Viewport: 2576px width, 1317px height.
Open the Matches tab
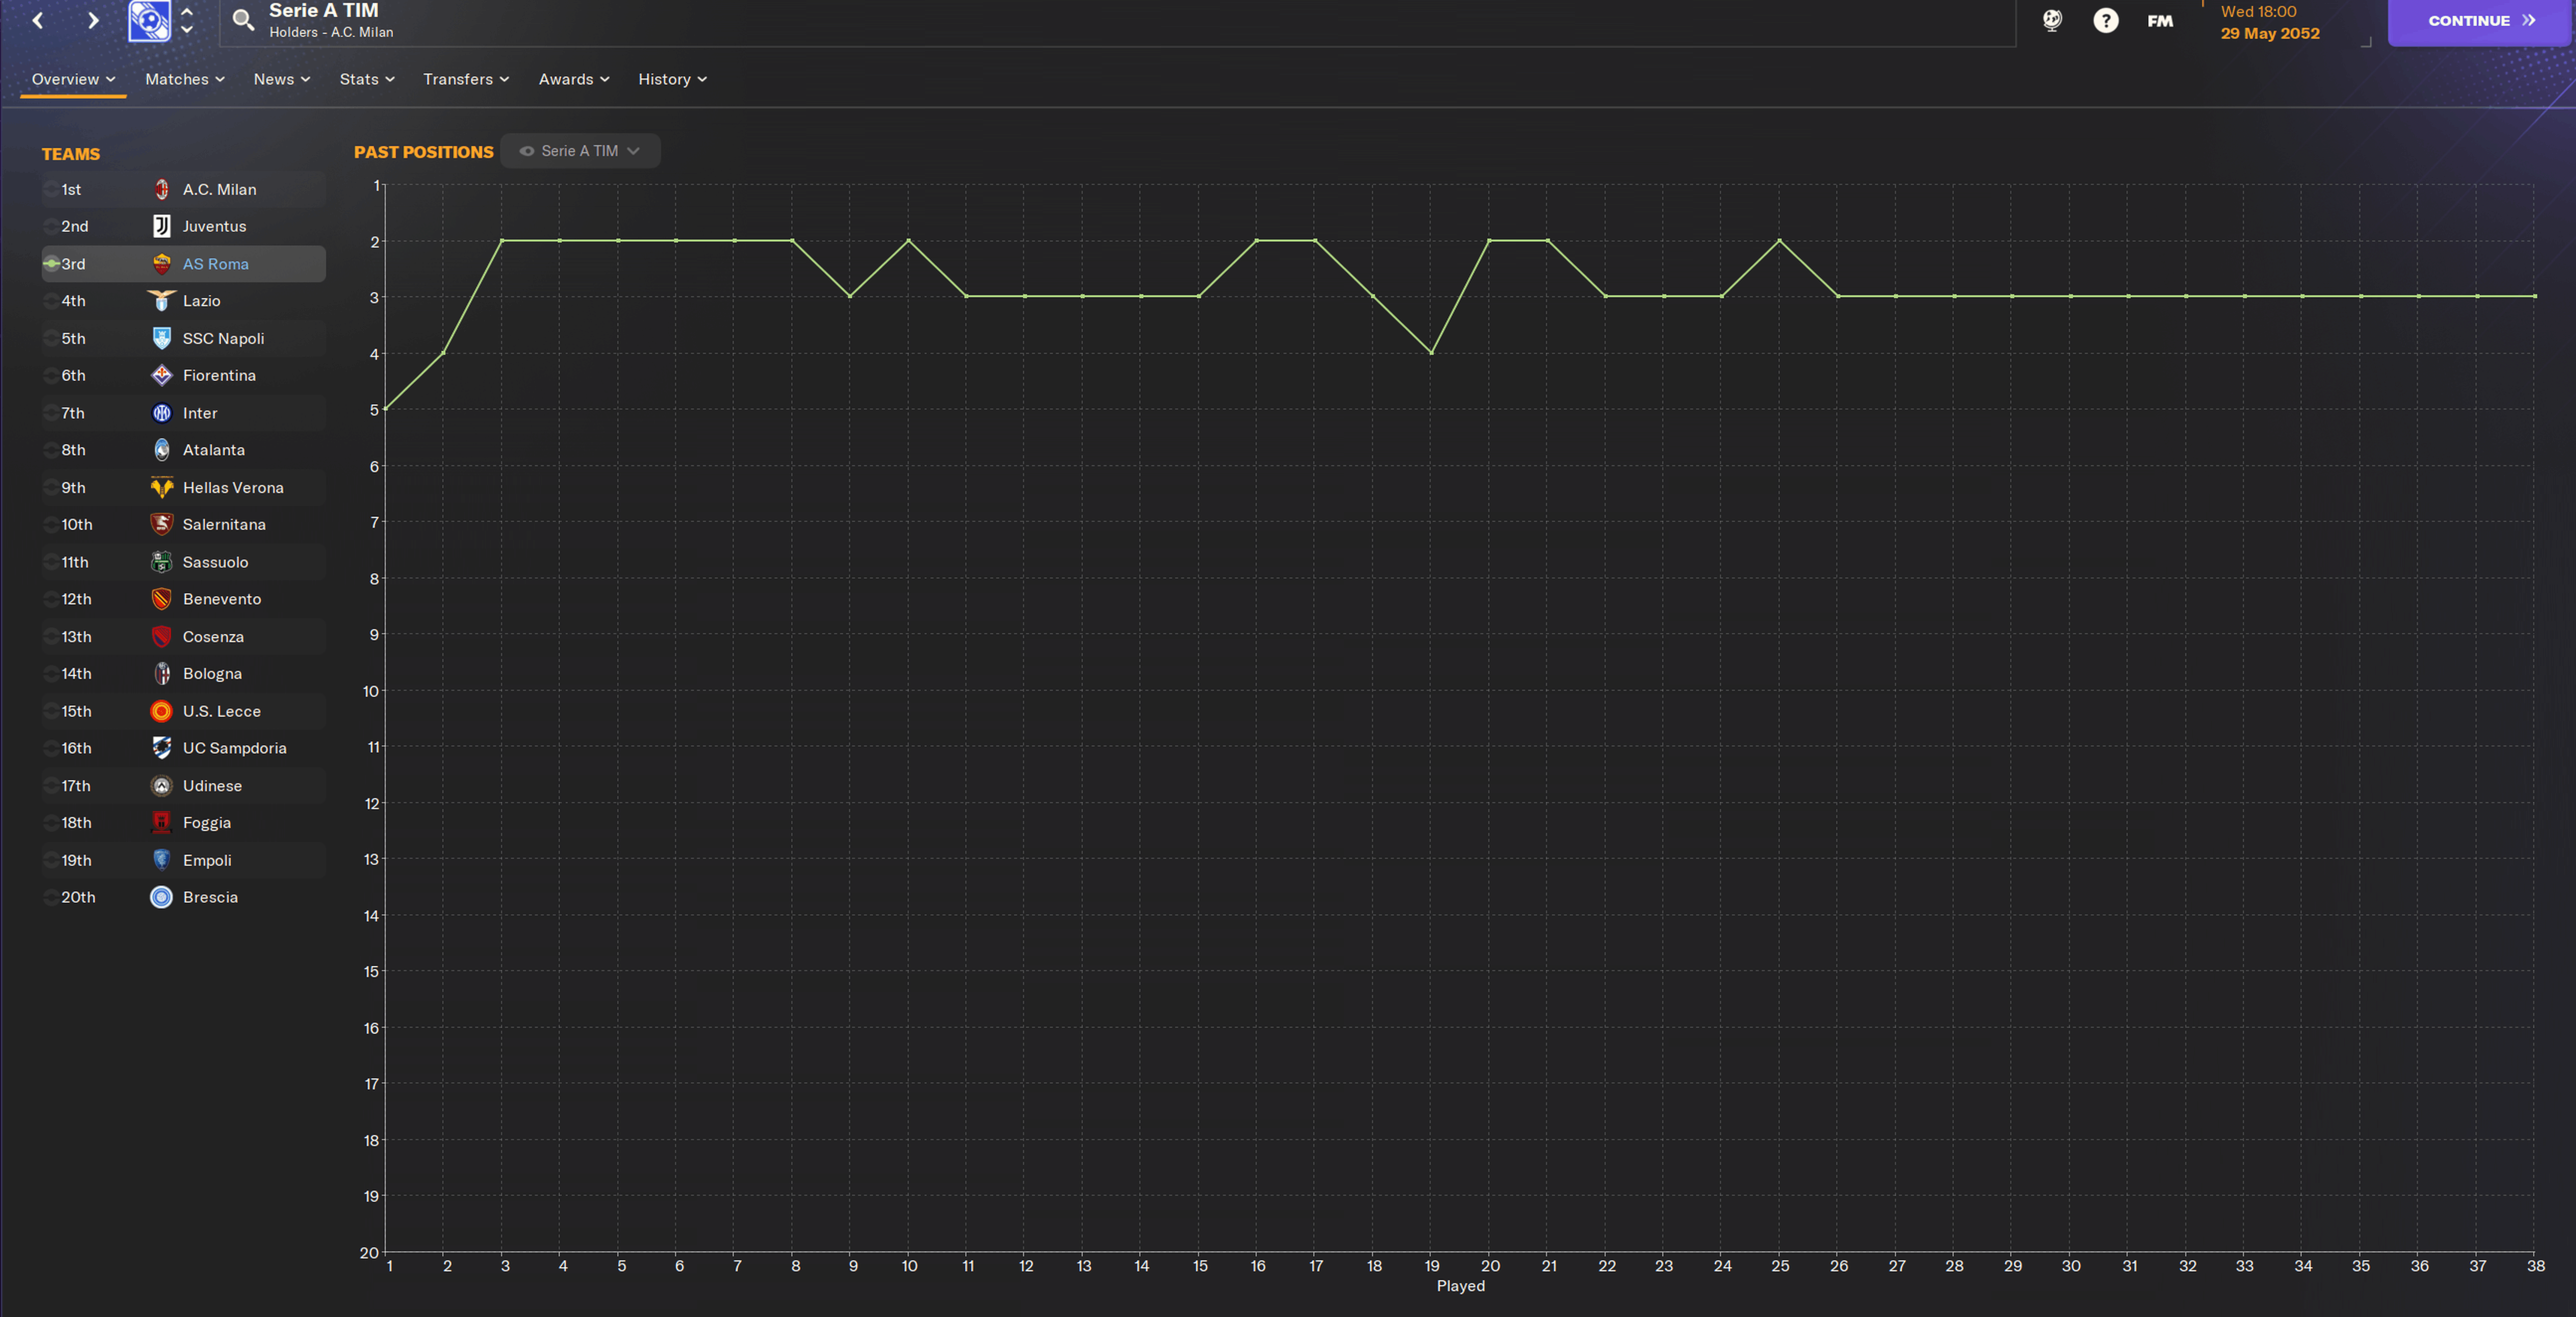tap(185, 79)
